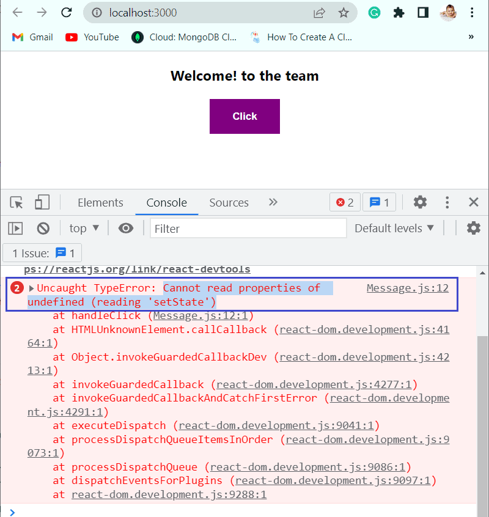Open the Default levels dropdown
Viewport: 489px width, 517px height.
pyautogui.click(x=394, y=228)
